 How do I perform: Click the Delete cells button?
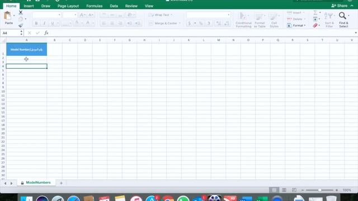tap(296, 19)
